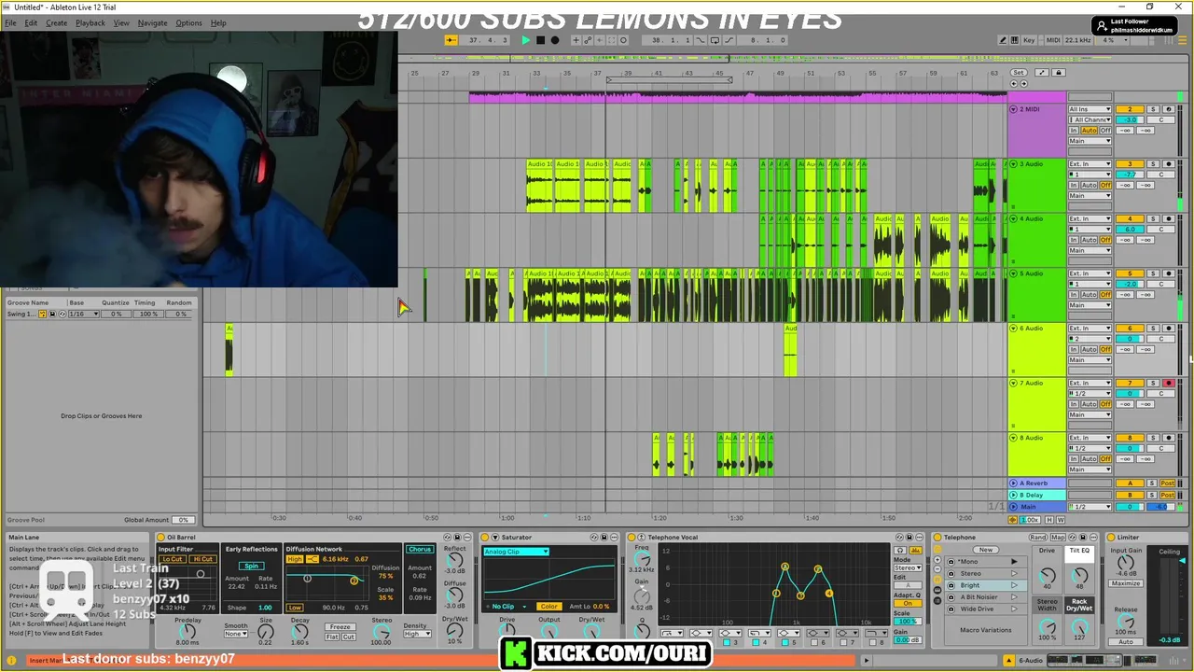Screen dimensions: 1194x672
Task: Click the loop brace in timeline ruler
Action: pos(669,80)
